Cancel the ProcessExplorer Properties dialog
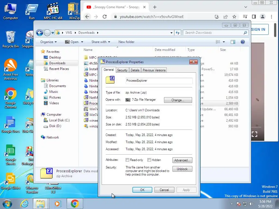 click(x=164, y=190)
